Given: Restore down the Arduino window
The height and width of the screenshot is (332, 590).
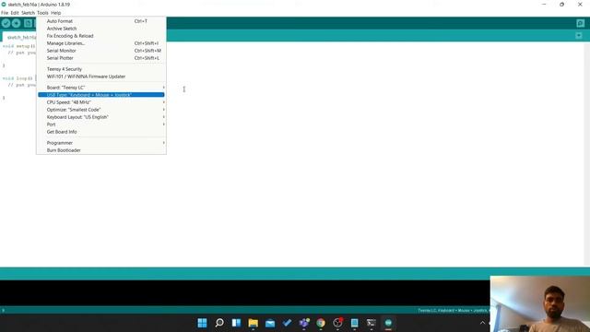Looking at the screenshot, I should click(x=561, y=5).
